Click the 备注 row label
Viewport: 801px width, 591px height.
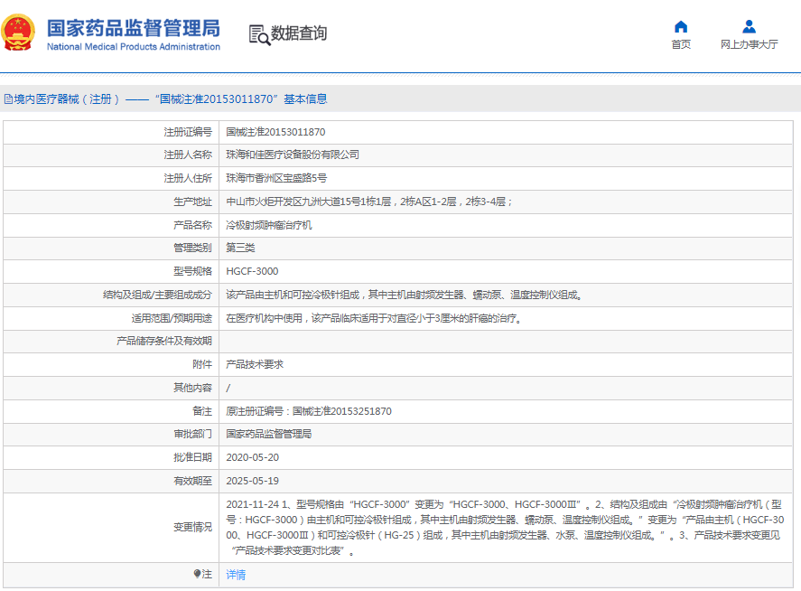tap(201, 411)
